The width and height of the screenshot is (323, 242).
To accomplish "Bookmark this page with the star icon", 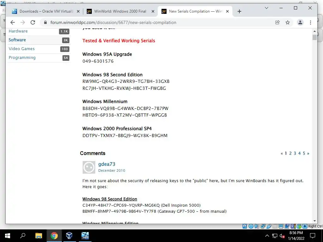I will [288, 22].
